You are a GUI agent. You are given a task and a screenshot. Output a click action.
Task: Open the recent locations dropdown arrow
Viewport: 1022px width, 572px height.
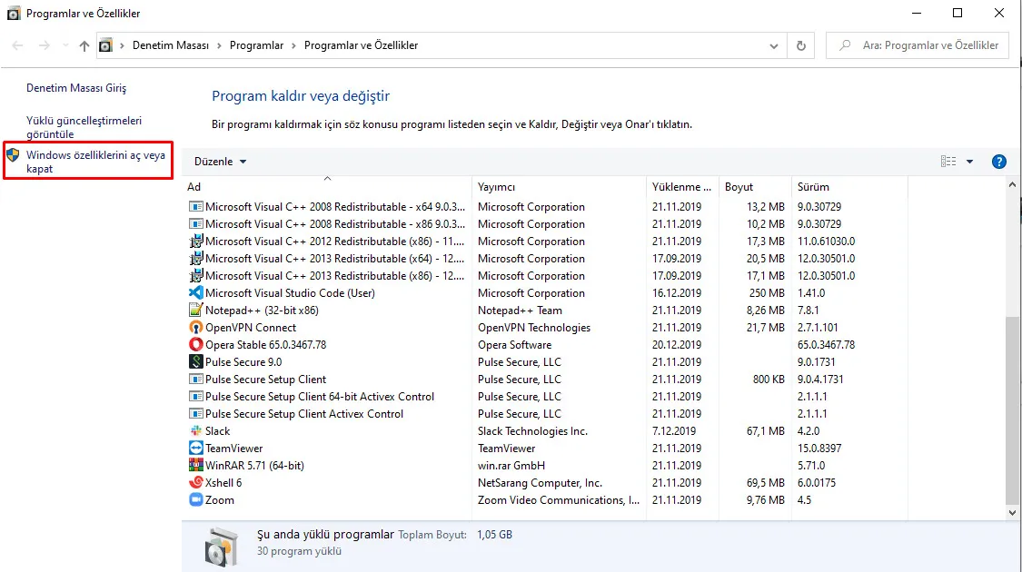65,45
